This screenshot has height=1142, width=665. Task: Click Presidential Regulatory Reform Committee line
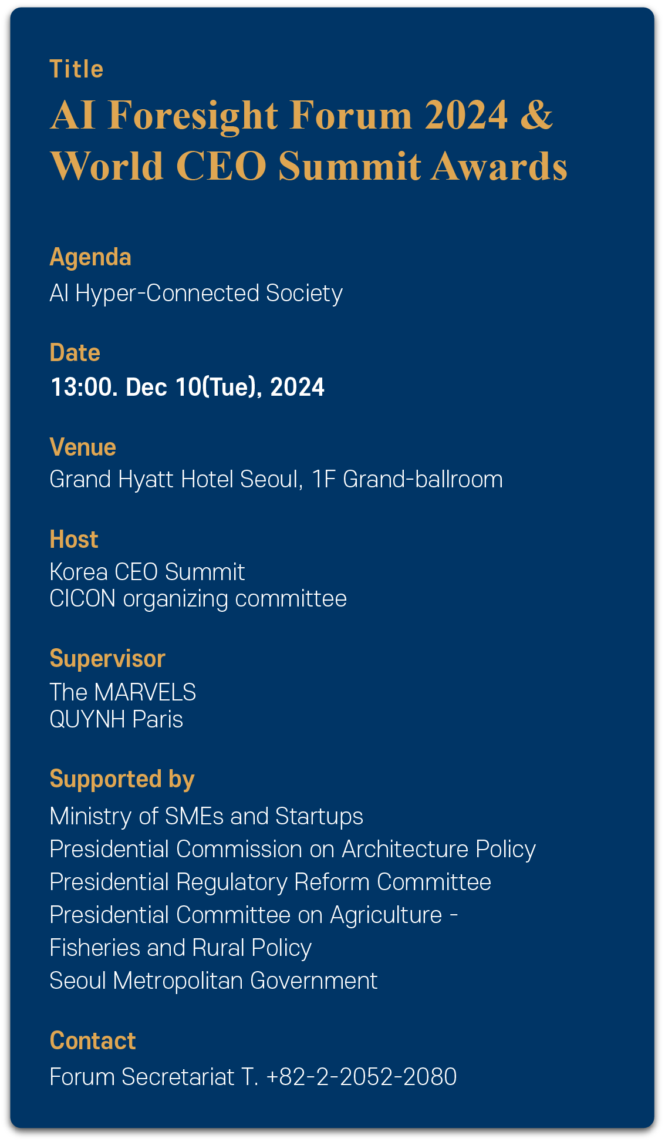(x=271, y=882)
